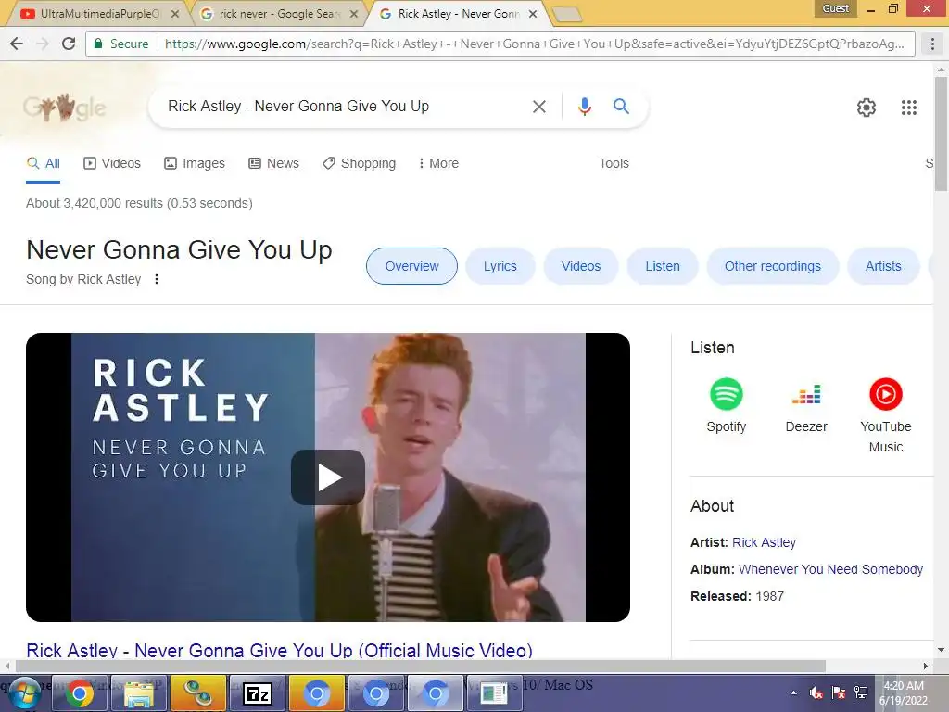Show hidden system tray icons
The image size is (949, 712).
pyautogui.click(x=793, y=693)
